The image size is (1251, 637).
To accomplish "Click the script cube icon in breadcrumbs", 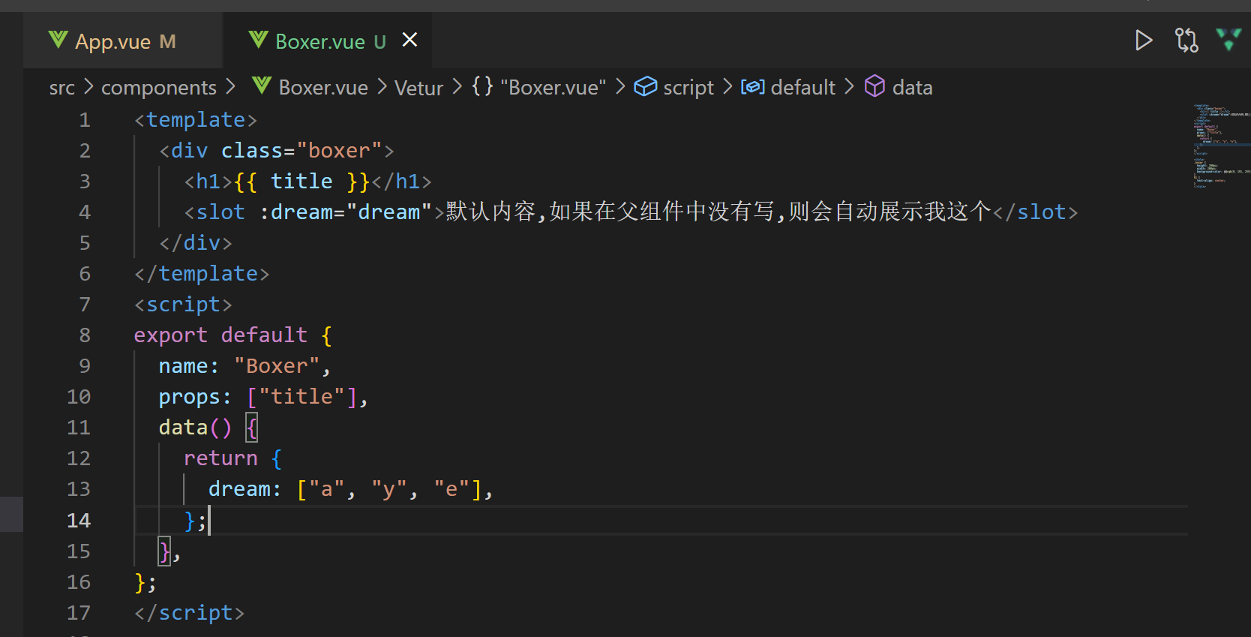I will 645,87.
